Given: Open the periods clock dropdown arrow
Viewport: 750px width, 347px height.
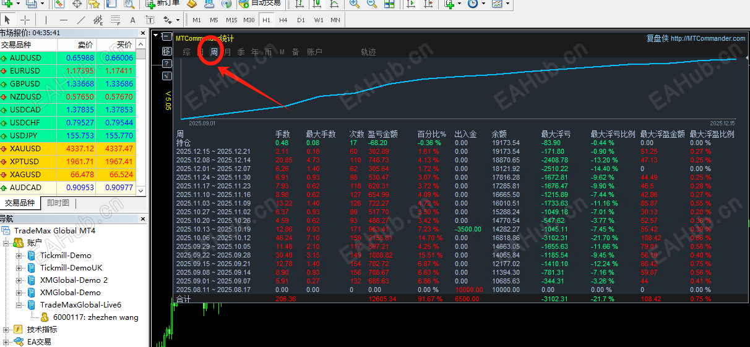Looking at the screenshot, I should [x=483, y=4].
